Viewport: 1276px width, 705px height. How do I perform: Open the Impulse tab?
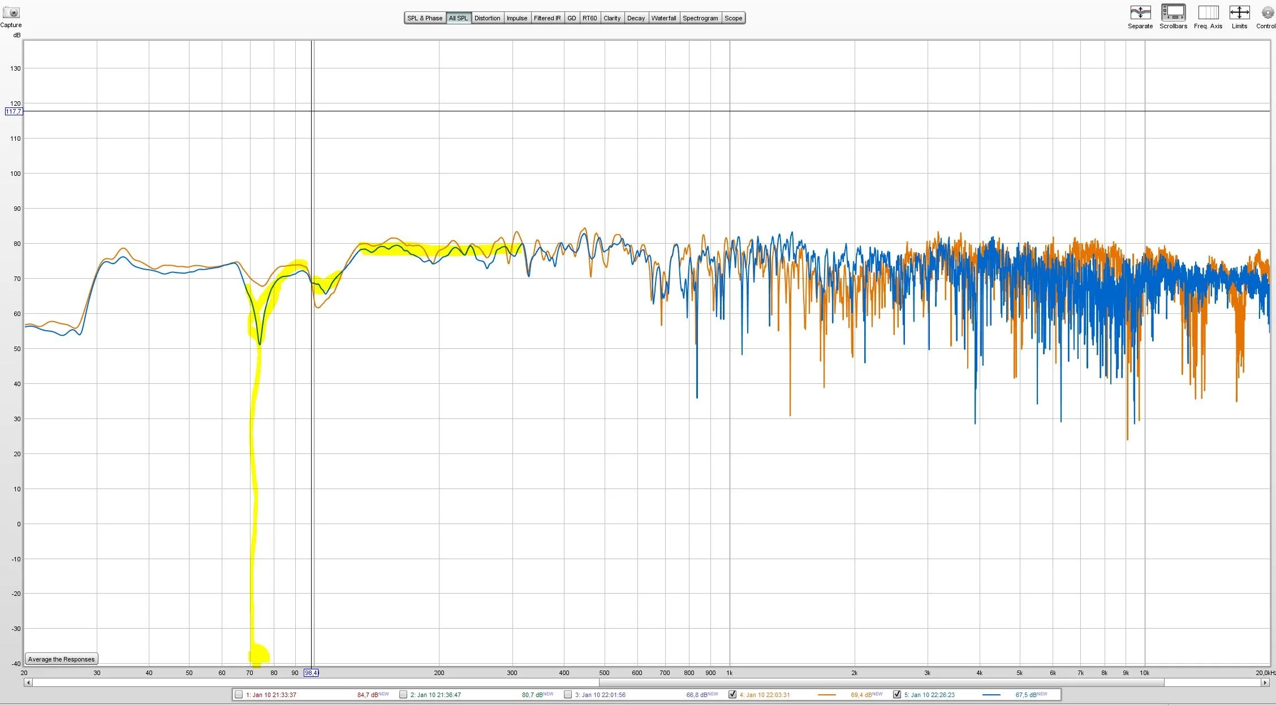(x=516, y=18)
